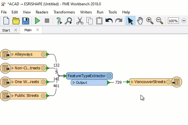Switch to the Main tab
188x125 pixels.
pyautogui.click(x=28, y=30)
